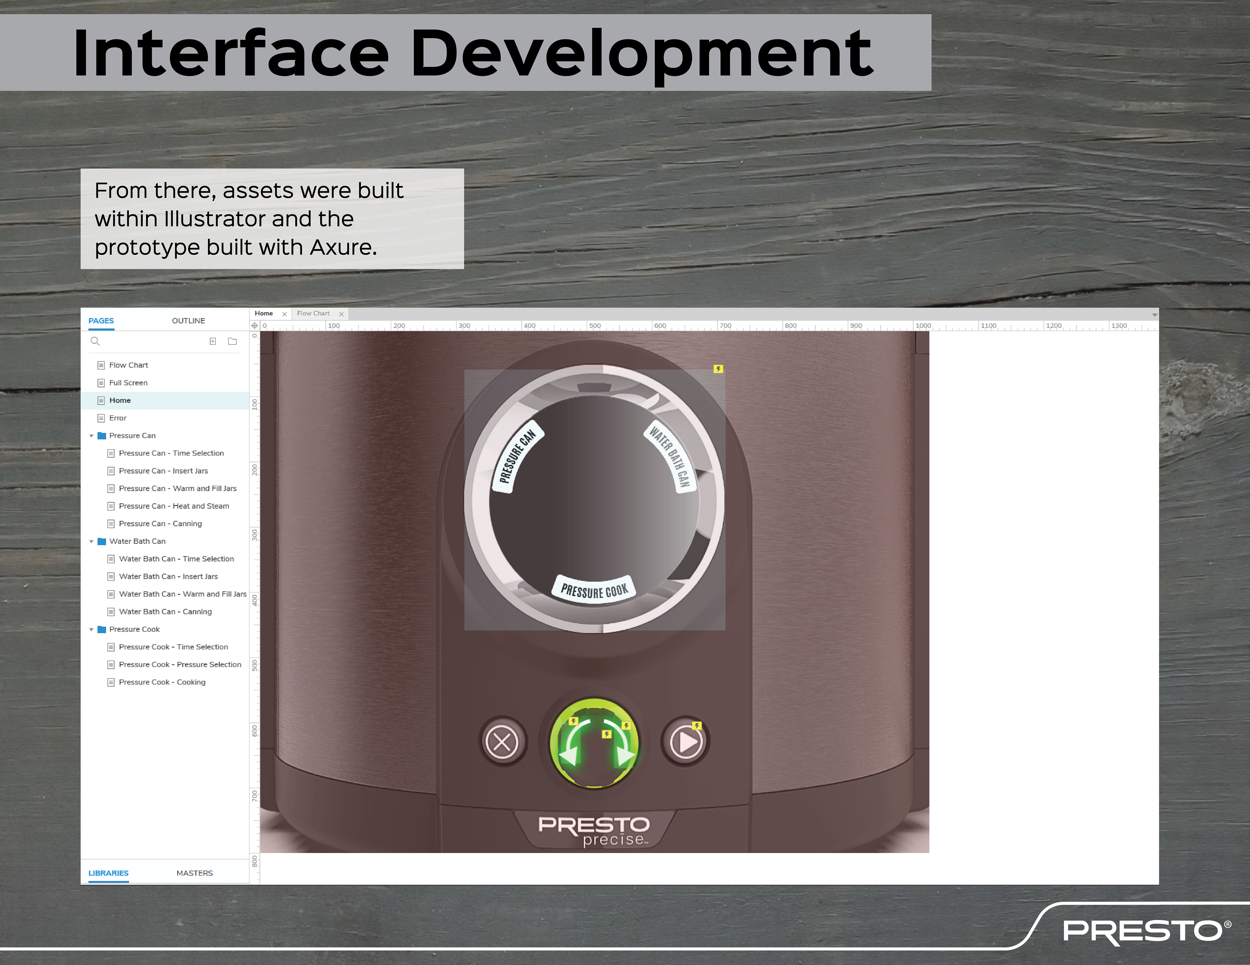Click the Flow Chart page icon
The image size is (1250, 965).
click(101, 365)
